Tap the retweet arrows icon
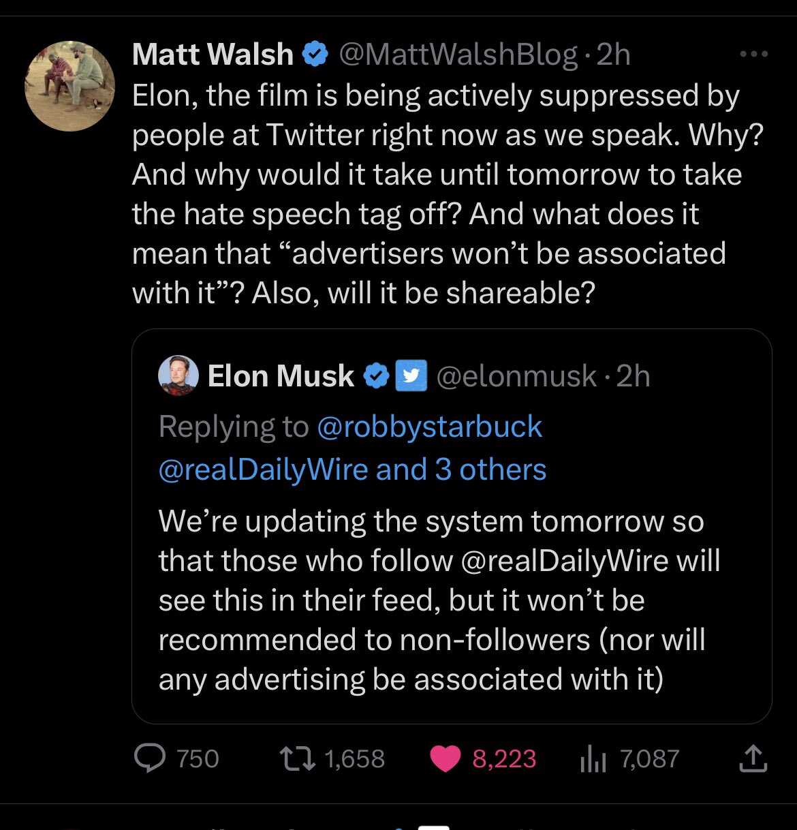The image size is (797, 830). point(298,758)
